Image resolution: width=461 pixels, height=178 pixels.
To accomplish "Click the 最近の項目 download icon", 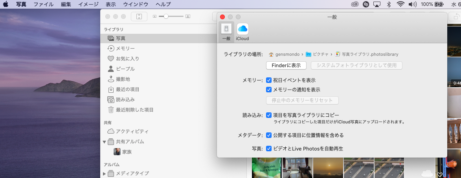I will pyautogui.click(x=111, y=89).
